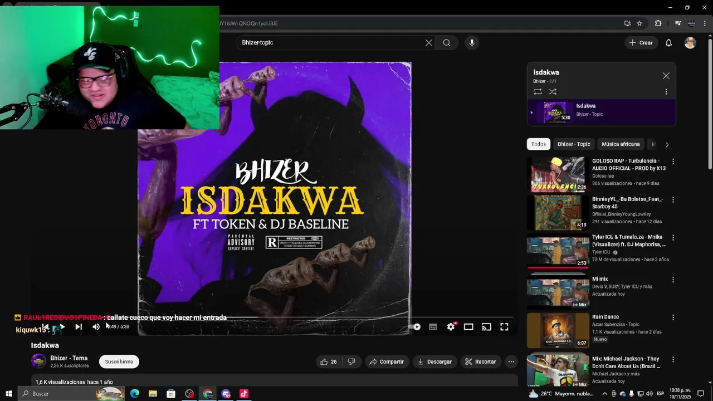Close the Isdakwa playlist panel

666,76
